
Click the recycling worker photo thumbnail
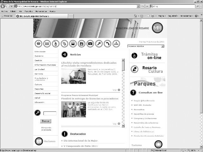(x=74, y=76)
